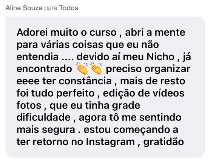The width and height of the screenshot is (216, 163).
Task: Click the word curso in first line
Action: pos(103,33)
